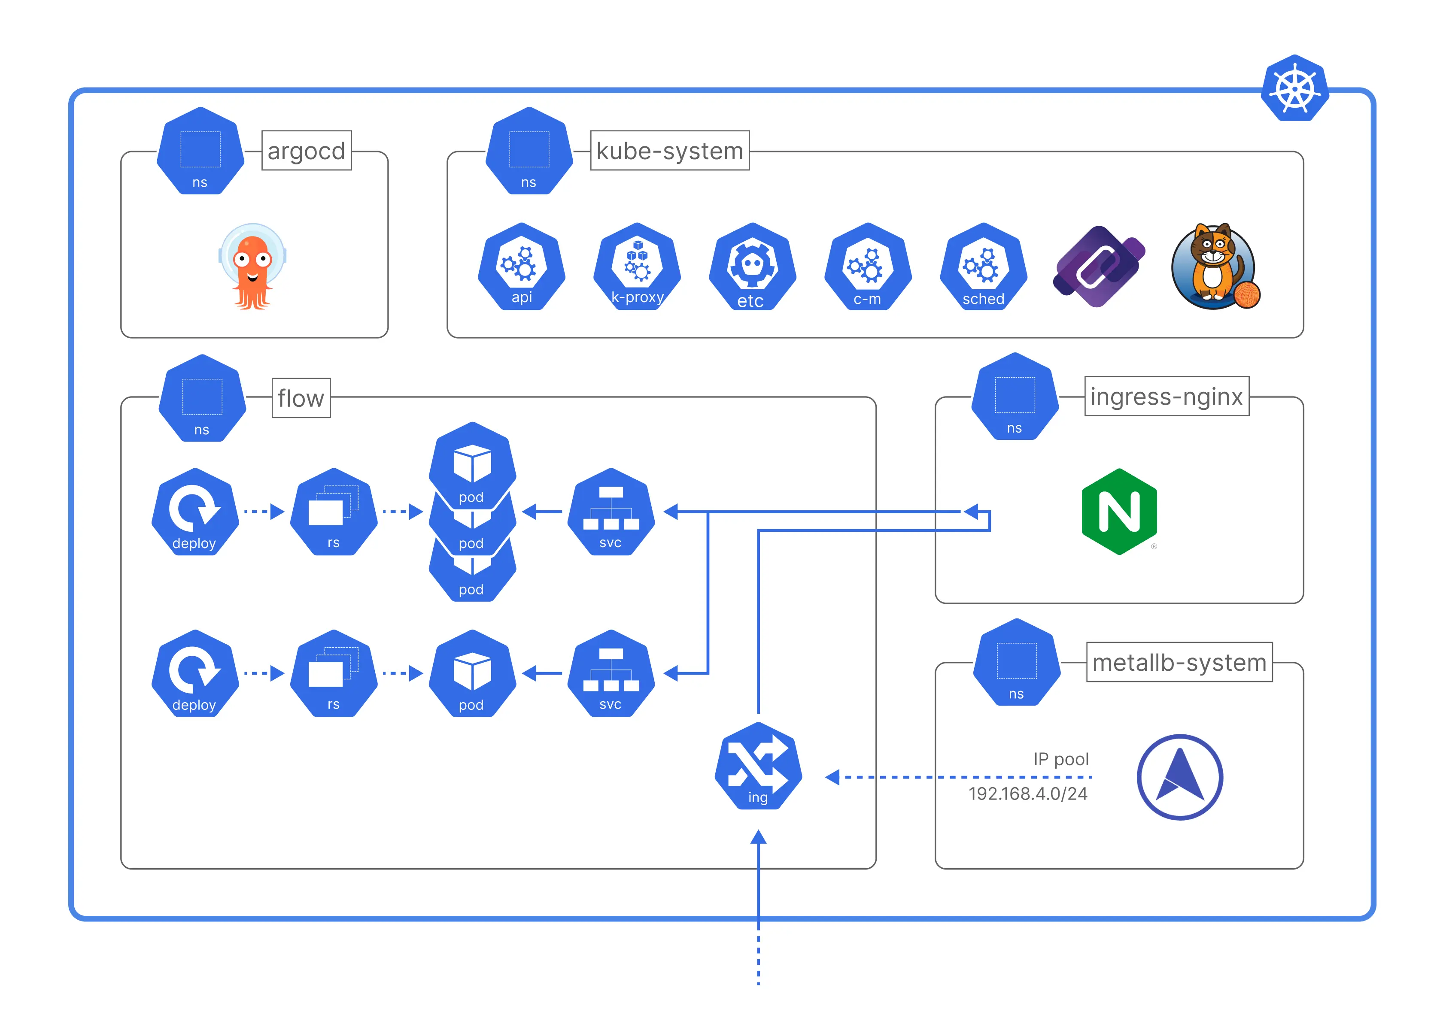The image size is (1446, 1021).
Task: Select the ingress-nginx namespace label
Action: click(x=1167, y=396)
